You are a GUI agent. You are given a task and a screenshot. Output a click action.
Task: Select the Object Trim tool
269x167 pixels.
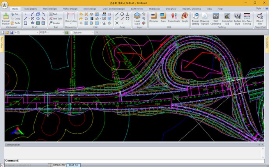tap(260, 19)
